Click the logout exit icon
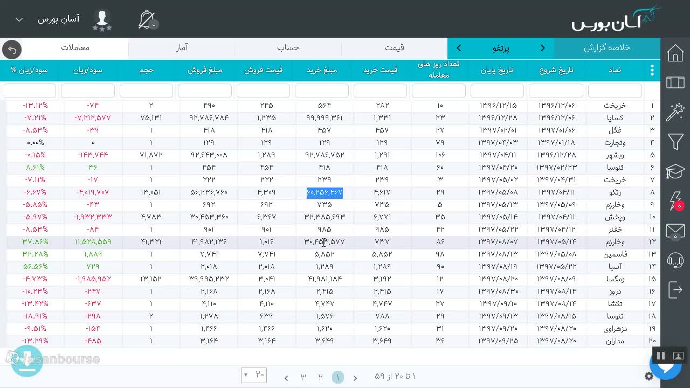Screen dimensions: 690x388 [x=675, y=289]
